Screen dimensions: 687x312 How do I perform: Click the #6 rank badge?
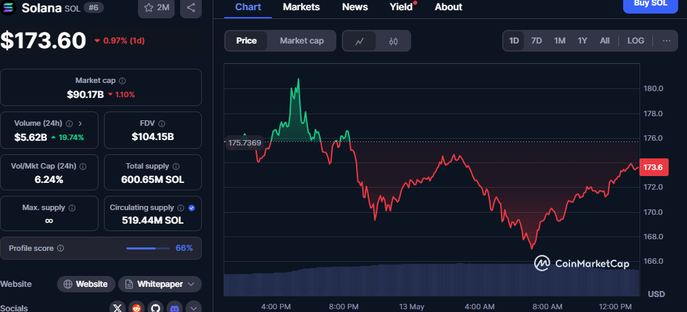(x=93, y=8)
